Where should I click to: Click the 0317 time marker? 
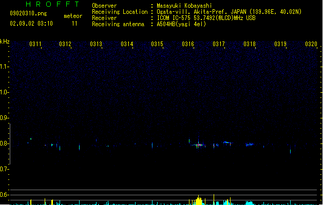[219, 44]
